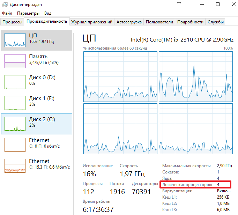Switch to the Пользователи tab

[x=159, y=22]
